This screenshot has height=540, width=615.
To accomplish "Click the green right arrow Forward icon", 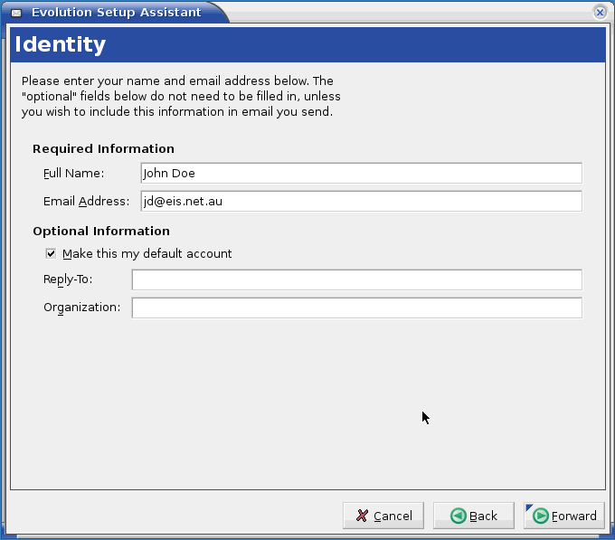I will pos(541,516).
